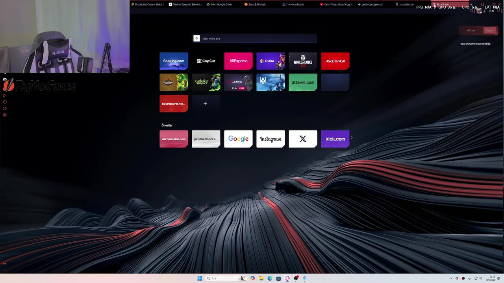Open the Settings gear icon in the sidebar
Image resolution: width=504 pixels, height=283 pixels.
[x=5, y=115]
